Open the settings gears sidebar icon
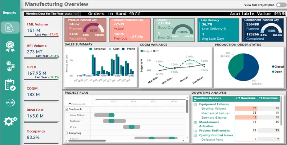Viewport: 287px width, 145px height. (10, 121)
